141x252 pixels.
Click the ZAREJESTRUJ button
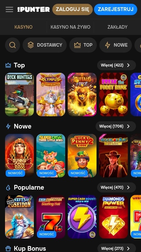116,9
